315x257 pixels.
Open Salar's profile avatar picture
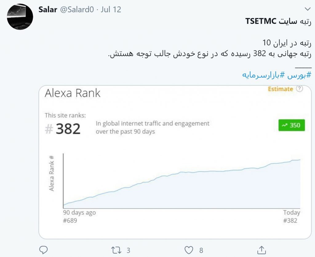click(20, 17)
